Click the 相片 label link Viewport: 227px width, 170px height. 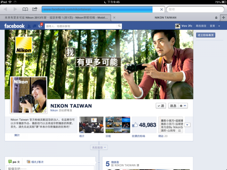pos(82,136)
